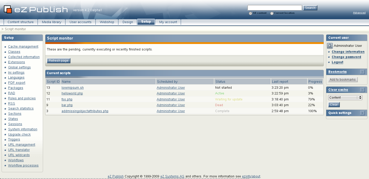Select the Current location radio button
Viewport: 369px width, 179px height.
(272, 13)
